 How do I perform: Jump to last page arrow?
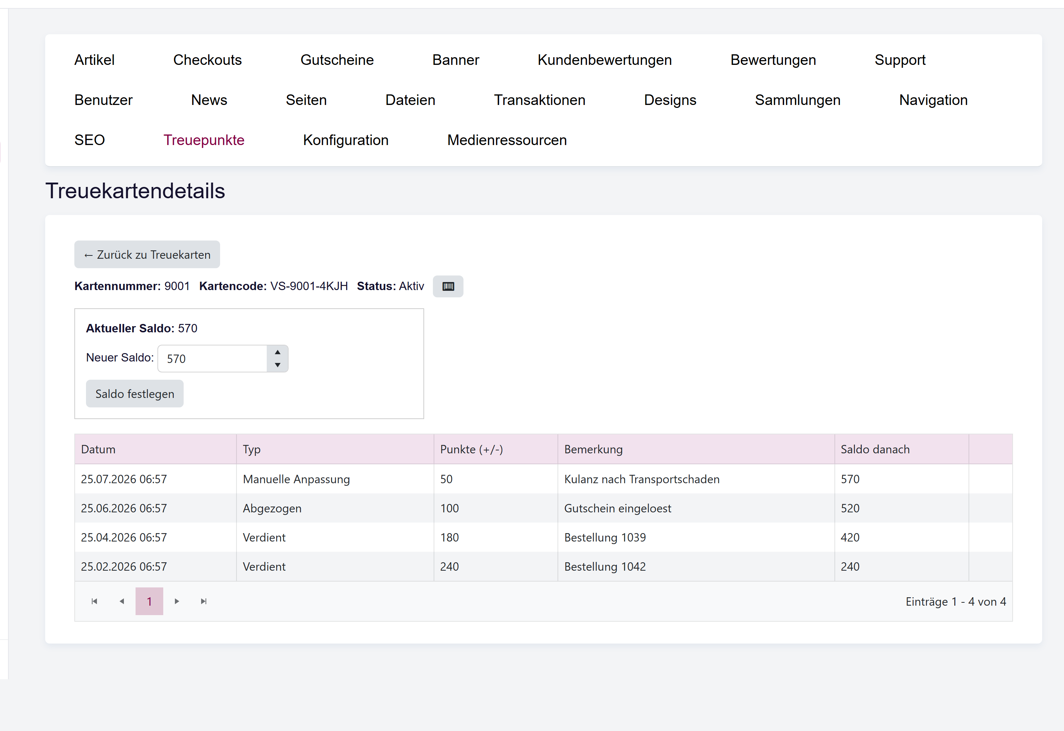(204, 601)
